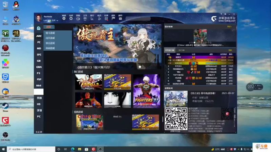Open the 《苍之录》称号角逐落幕 news headline
This screenshot has height=152, width=271.
coord(203,93)
